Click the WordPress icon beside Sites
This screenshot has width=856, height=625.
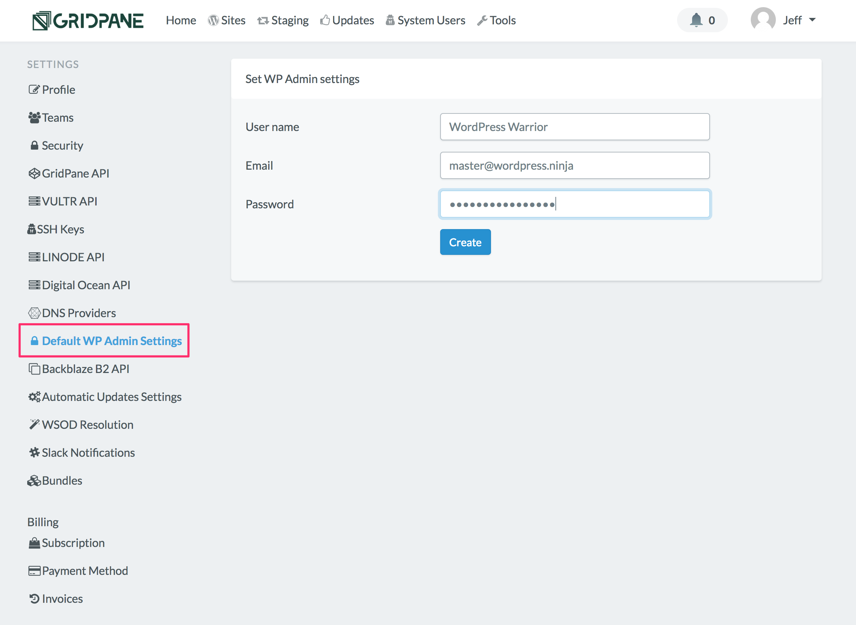[x=213, y=20]
